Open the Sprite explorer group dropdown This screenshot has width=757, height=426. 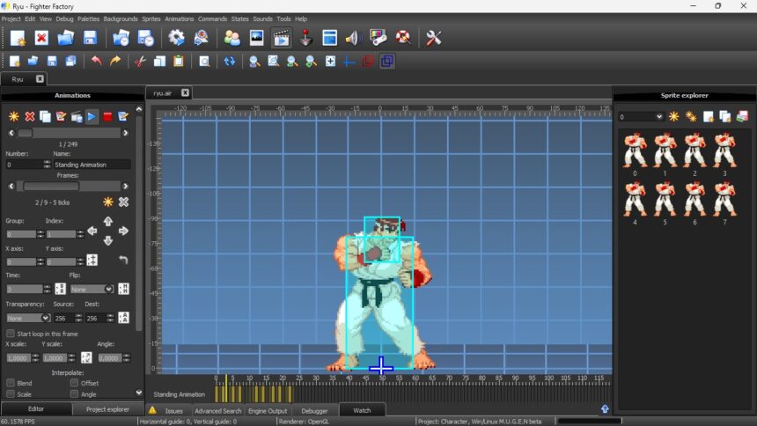(640, 116)
